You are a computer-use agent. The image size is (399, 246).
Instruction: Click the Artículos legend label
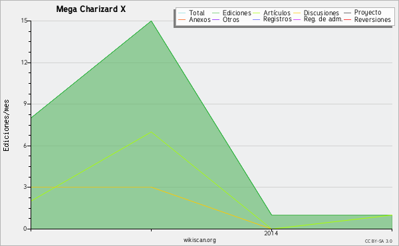(x=277, y=13)
